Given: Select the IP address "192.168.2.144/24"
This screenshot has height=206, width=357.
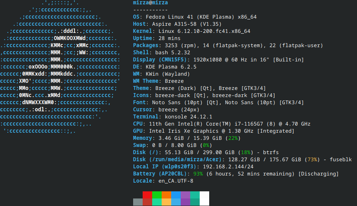Looking at the screenshot, I should click(228, 167).
